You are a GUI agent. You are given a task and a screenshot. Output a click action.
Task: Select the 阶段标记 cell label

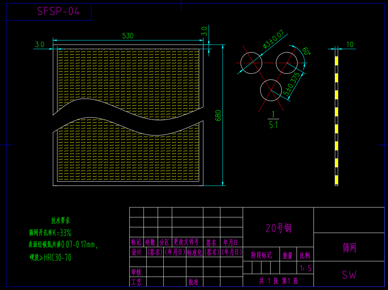(x=261, y=255)
